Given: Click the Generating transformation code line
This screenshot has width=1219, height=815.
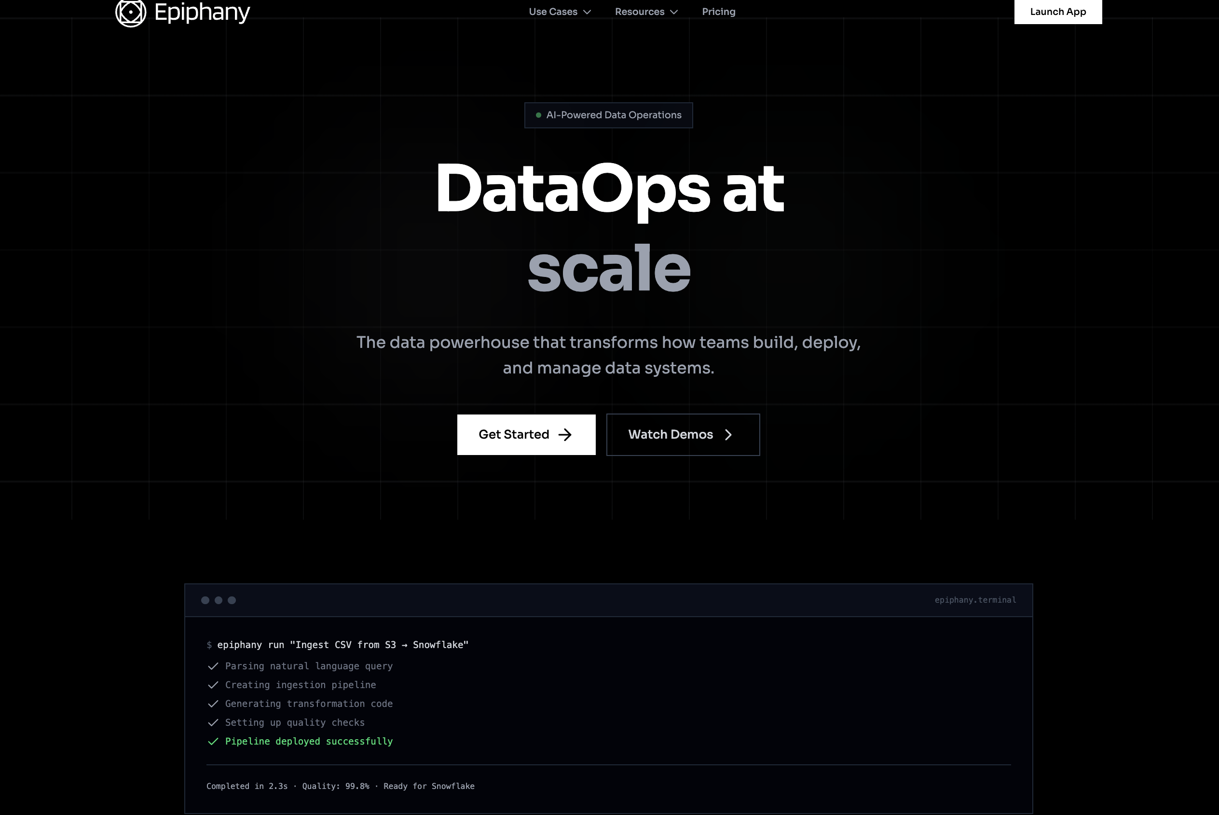Looking at the screenshot, I should [309, 703].
